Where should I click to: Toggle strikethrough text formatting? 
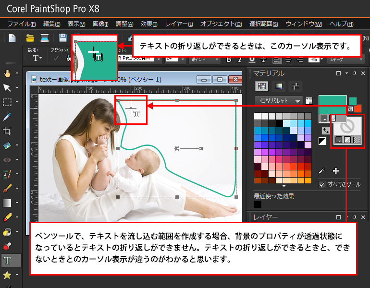(x=263, y=60)
